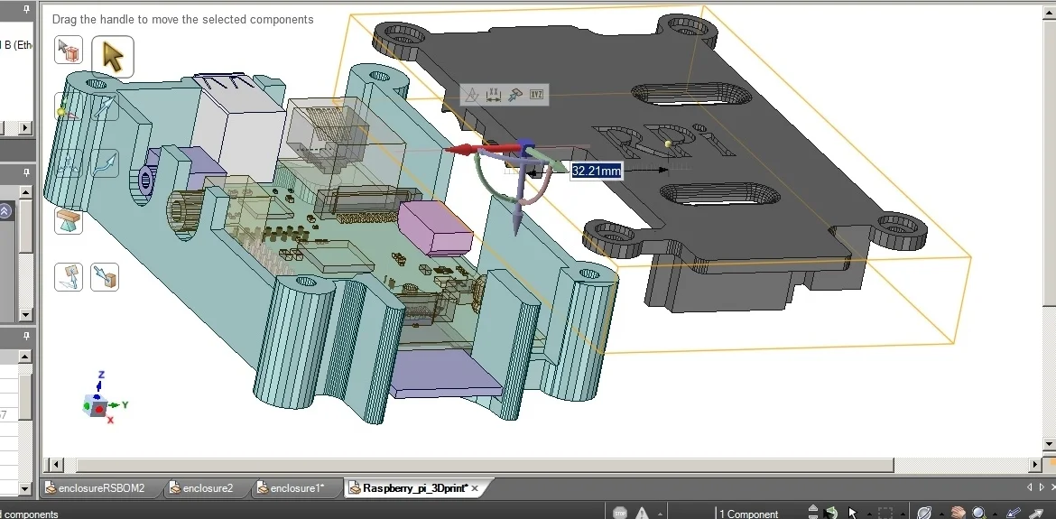The width and height of the screenshot is (1056, 519).
Task: Click the XYZ view orientation cube in the viewport
Action: [97, 406]
